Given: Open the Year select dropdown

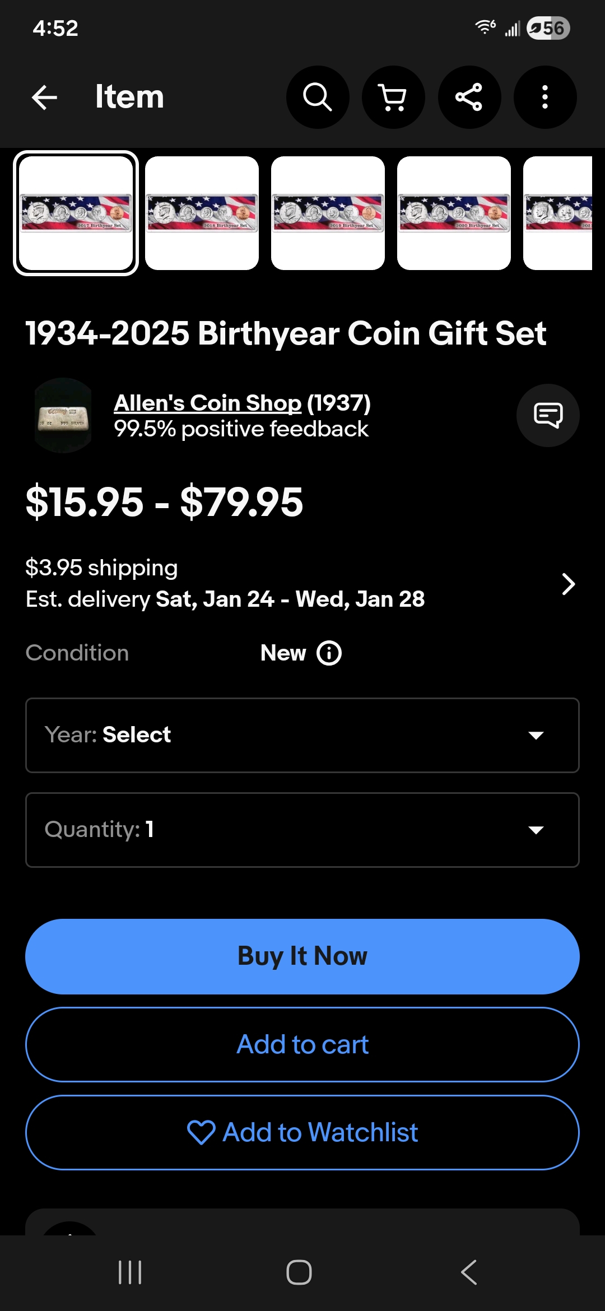Looking at the screenshot, I should [302, 735].
